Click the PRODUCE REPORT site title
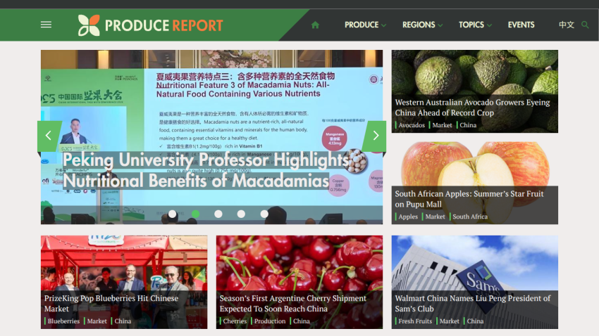 [164, 25]
